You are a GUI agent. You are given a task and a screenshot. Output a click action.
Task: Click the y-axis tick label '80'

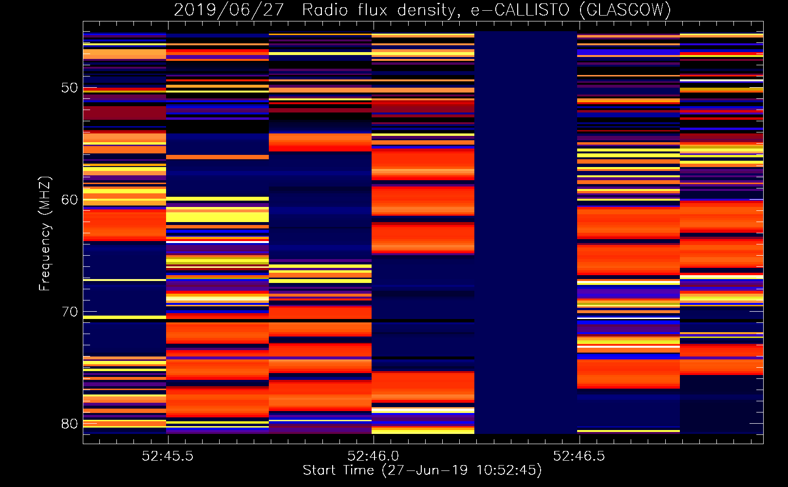69,424
